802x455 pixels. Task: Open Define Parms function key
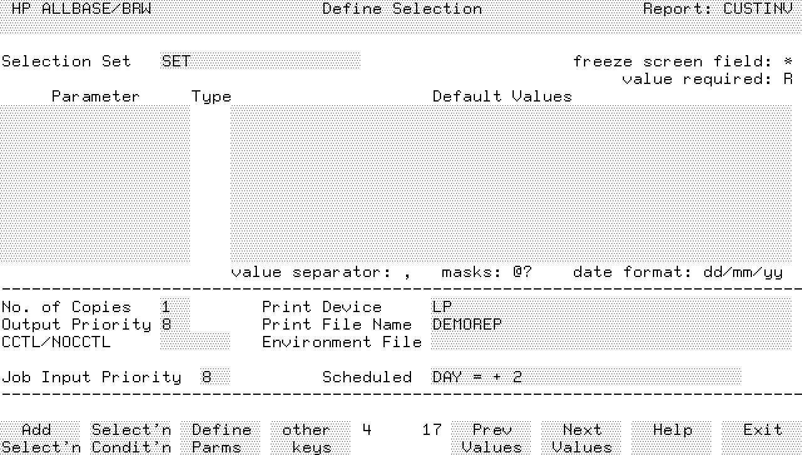(x=221, y=437)
